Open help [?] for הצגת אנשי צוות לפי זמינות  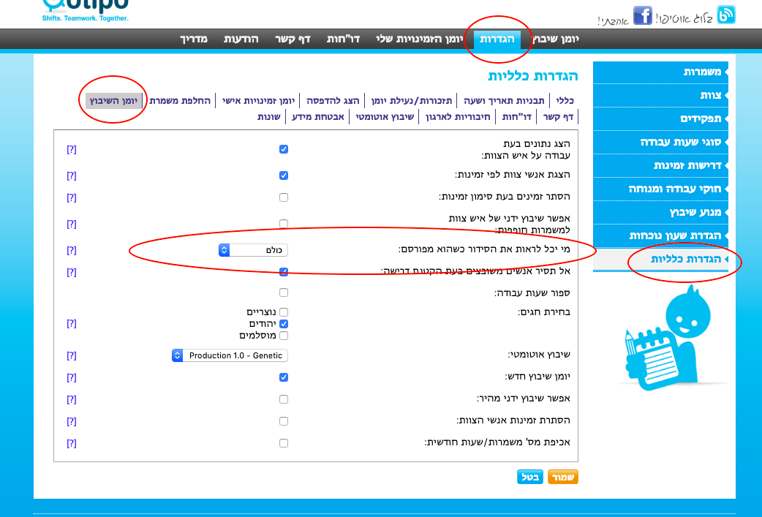[72, 176]
